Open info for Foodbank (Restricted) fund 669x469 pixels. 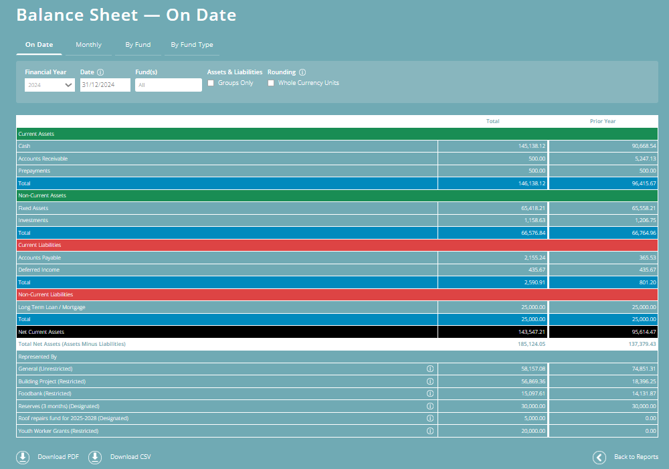[x=430, y=393]
